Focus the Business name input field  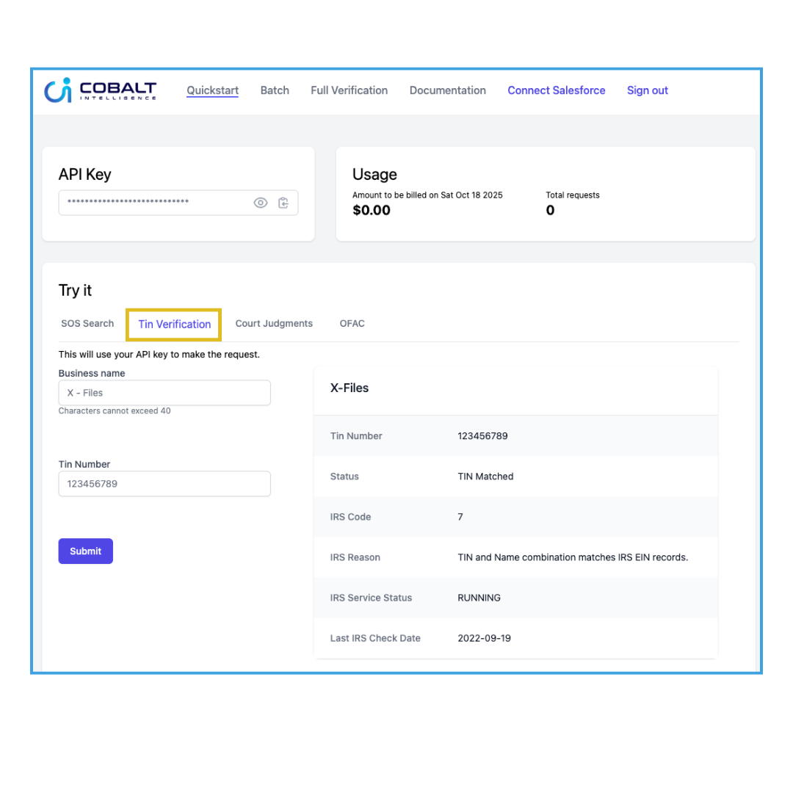[164, 393]
